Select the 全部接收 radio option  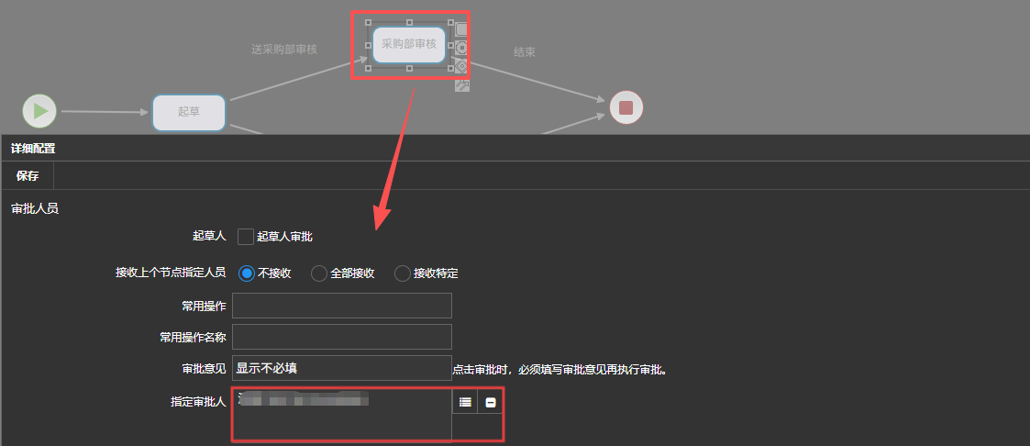click(319, 273)
